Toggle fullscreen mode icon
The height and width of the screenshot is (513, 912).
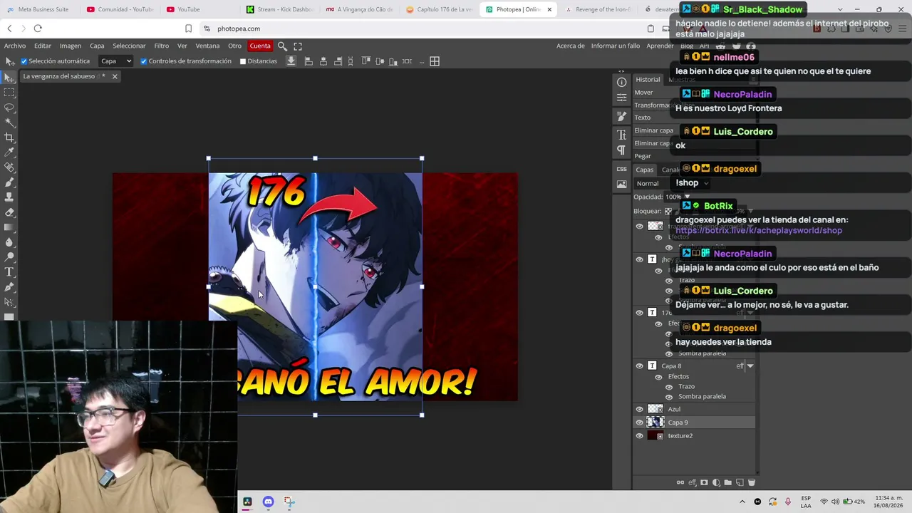[298, 46]
